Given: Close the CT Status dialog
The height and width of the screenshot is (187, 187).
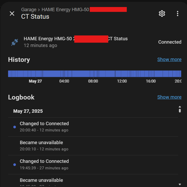Looking at the screenshot, I should [12, 14].
